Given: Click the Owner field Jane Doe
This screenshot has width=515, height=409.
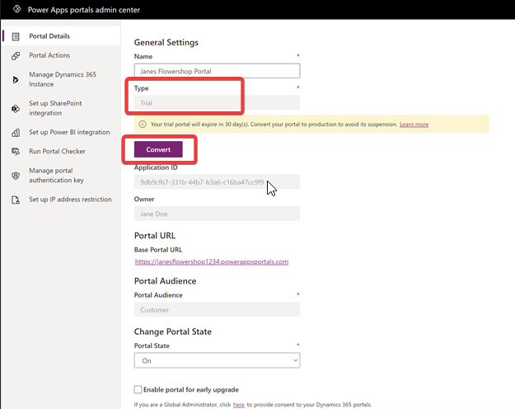Looking at the screenshot, I should [x=217, y=214].
